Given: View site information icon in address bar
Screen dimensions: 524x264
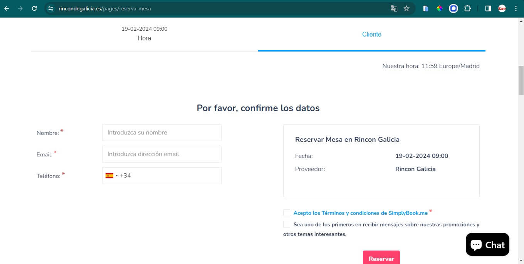Looking at the screenshot, I should pyautogui.click(x=51, y=8).
